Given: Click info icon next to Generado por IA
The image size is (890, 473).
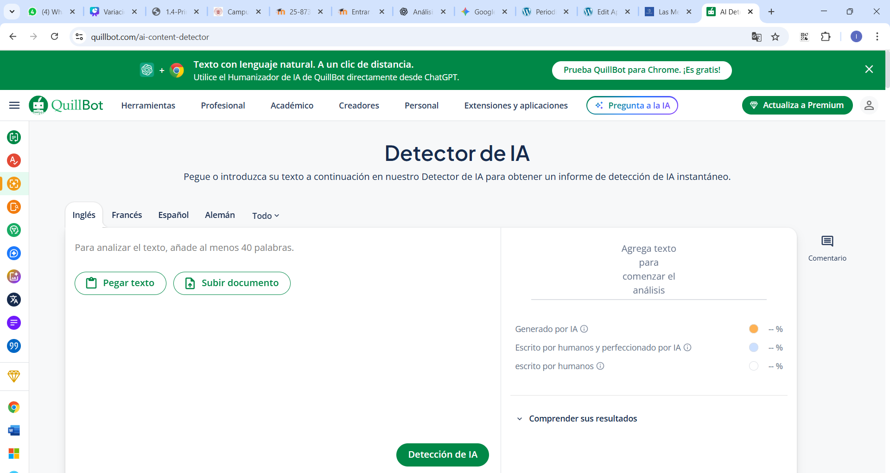Looking at the screenshot, I should point(584,329).
